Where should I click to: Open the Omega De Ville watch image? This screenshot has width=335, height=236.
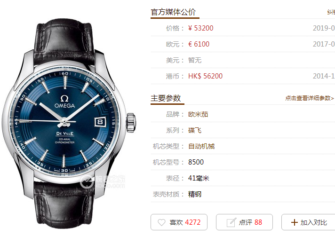point(69,124)
